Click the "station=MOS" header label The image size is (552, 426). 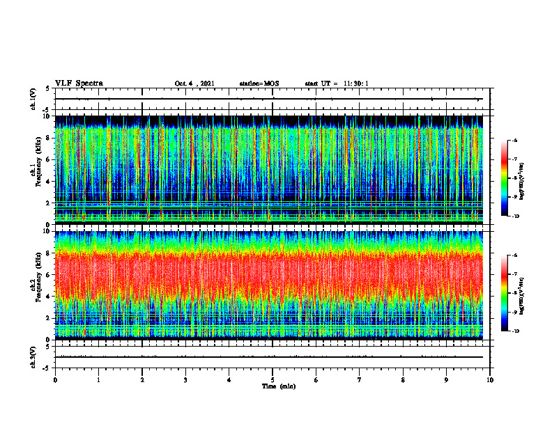[259, 84]
